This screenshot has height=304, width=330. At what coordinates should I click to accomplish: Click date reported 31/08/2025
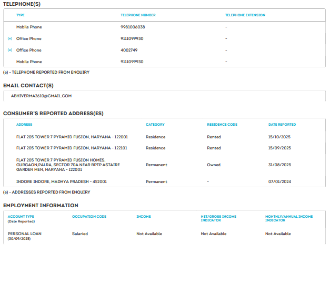(x=279, y=165)
